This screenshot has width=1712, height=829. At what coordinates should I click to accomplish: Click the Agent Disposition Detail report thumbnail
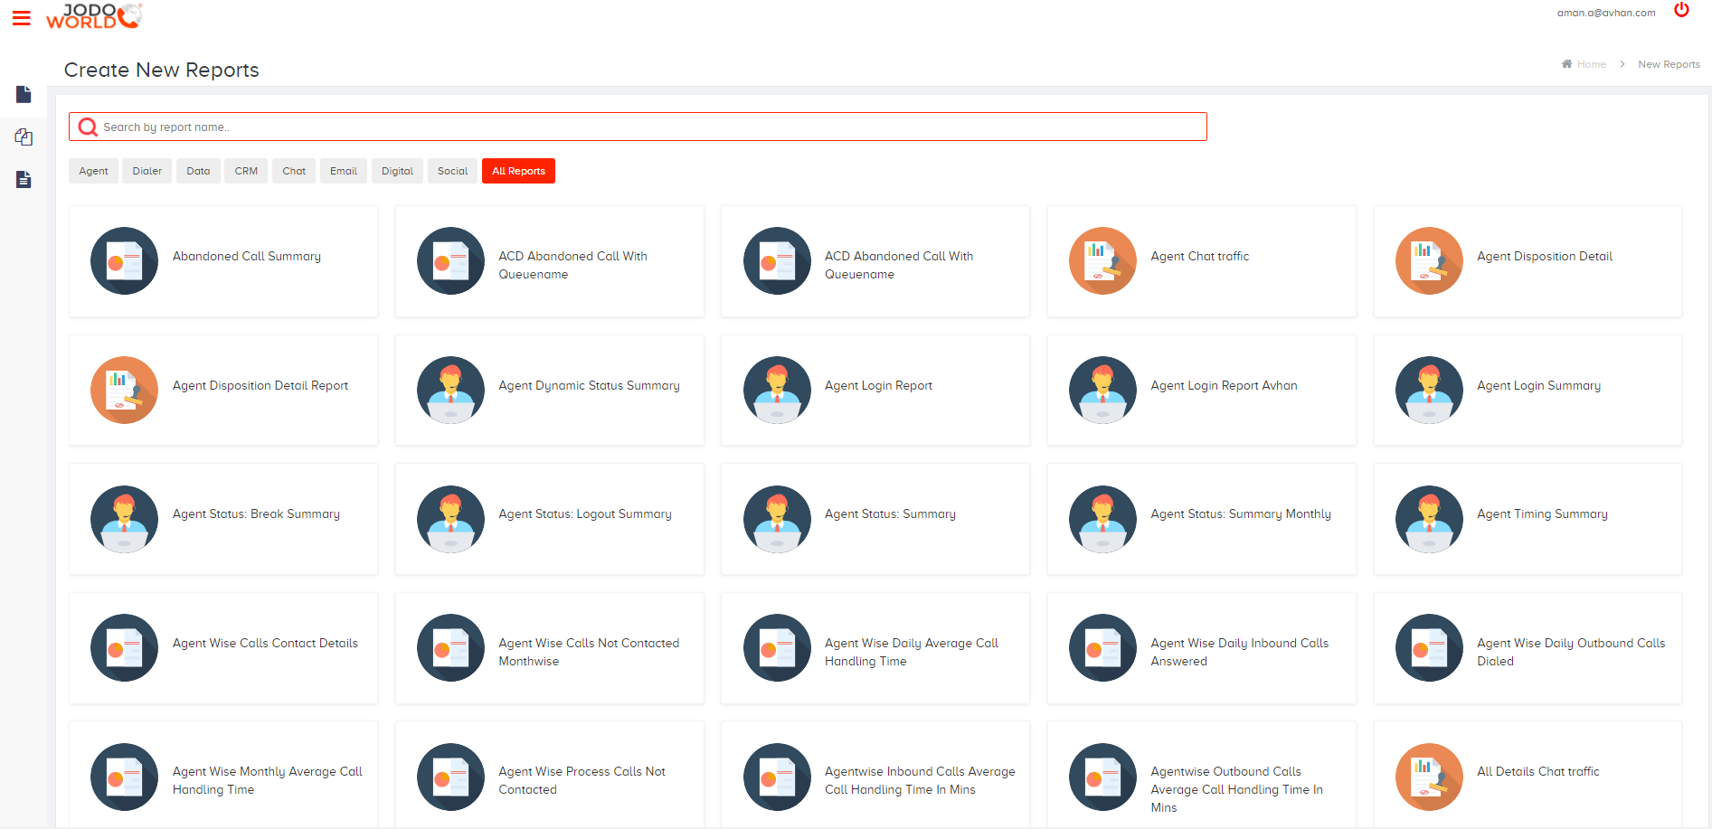tap(1429, 260)
